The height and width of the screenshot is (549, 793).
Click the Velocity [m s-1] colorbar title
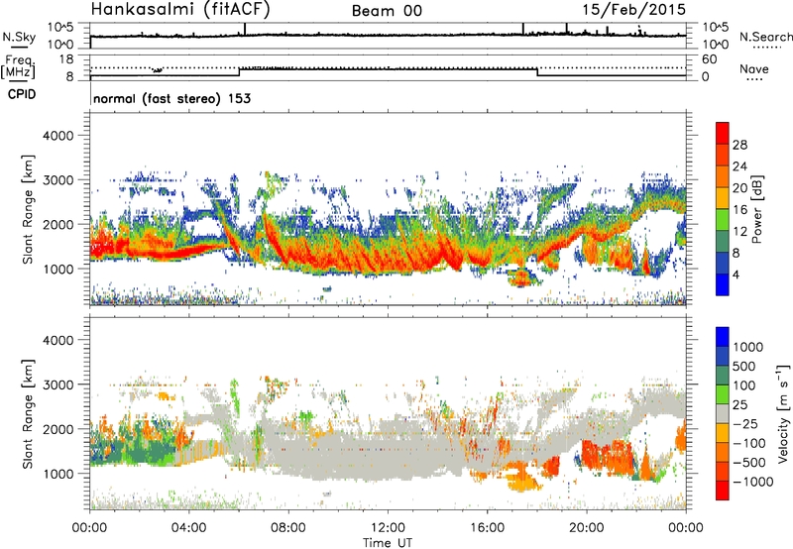tap(783, 413)
